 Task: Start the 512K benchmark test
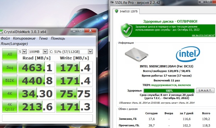[x=10, y=80]
